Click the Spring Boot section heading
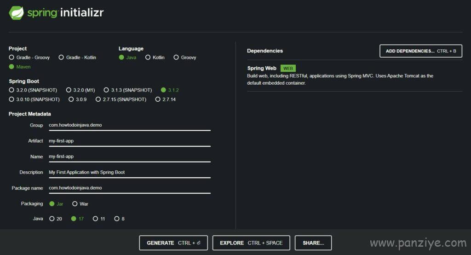The width and height of the screenshot is (471, 255). [24, 81]
